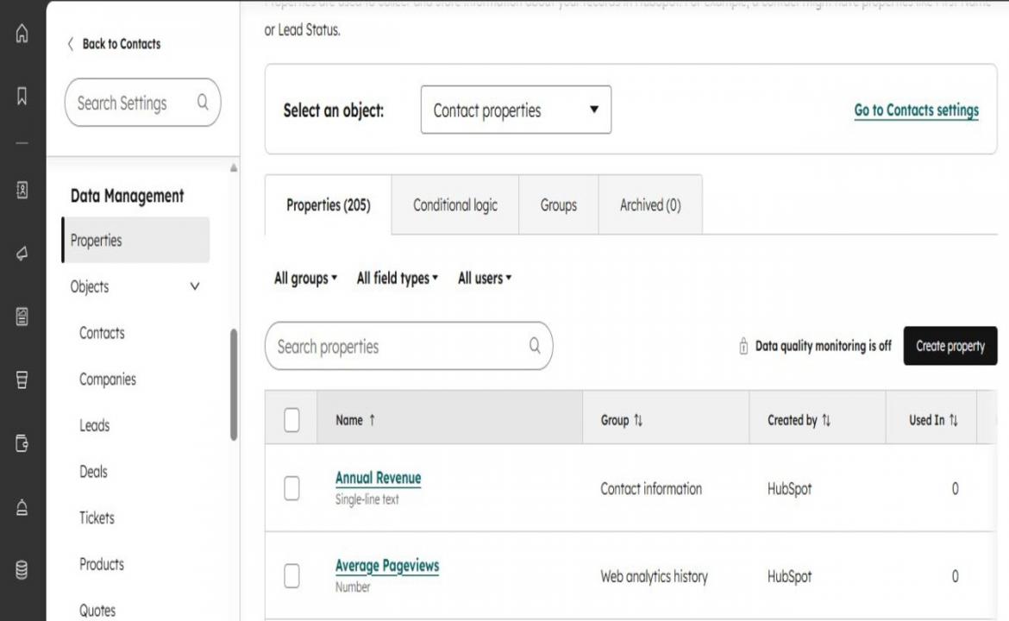This screenshot has width=1009, height=621.
Task: Click the back chevron beside Back to Contacts
Action: pos(70,44)
